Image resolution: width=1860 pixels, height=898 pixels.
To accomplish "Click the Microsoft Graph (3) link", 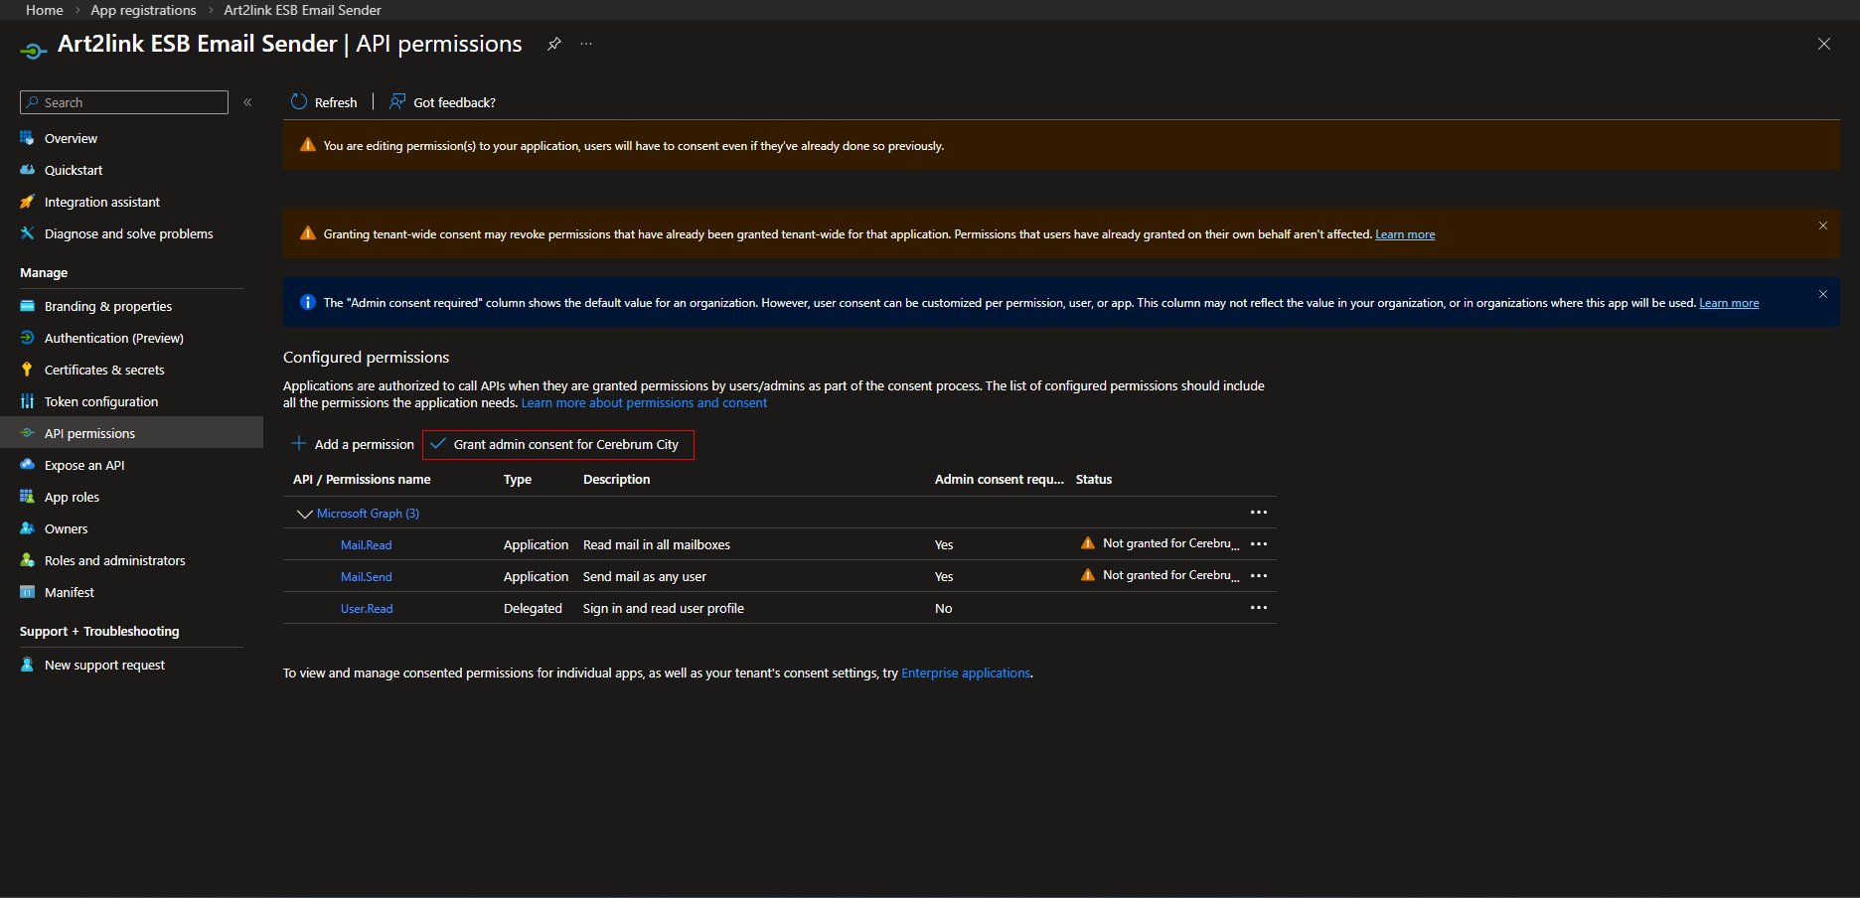I will click(368, 514).
